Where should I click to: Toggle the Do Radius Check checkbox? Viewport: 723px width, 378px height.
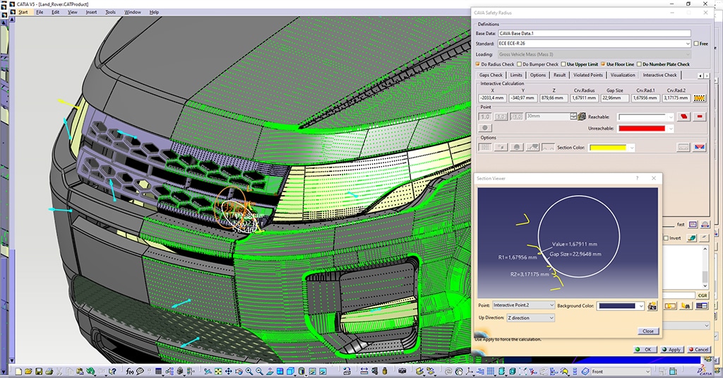tap(478, 64)
